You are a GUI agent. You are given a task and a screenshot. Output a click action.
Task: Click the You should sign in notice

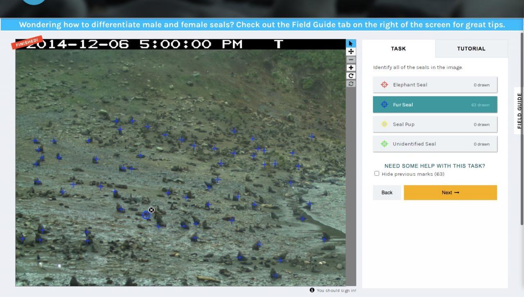(336, 290)
